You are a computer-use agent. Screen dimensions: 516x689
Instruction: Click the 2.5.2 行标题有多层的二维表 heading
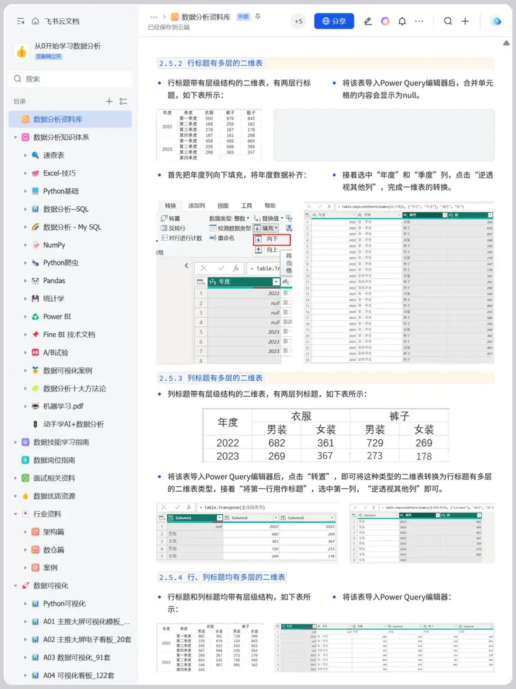click(211, 63)
